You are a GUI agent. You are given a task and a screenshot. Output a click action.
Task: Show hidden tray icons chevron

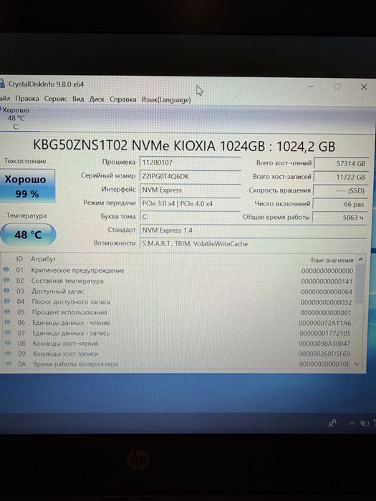click(352, 424)
